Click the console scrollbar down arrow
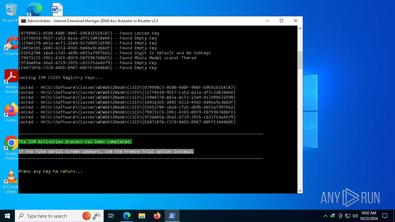 pyautogui.click(x=300, y=191)
